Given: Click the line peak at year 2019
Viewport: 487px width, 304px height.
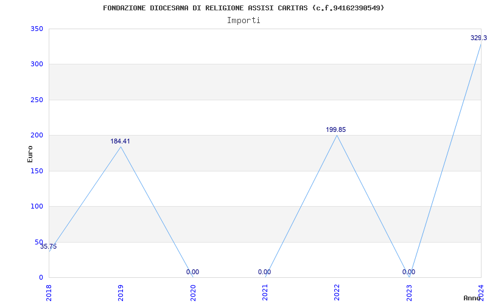Looking at the screenshot, I should point(121,147).
